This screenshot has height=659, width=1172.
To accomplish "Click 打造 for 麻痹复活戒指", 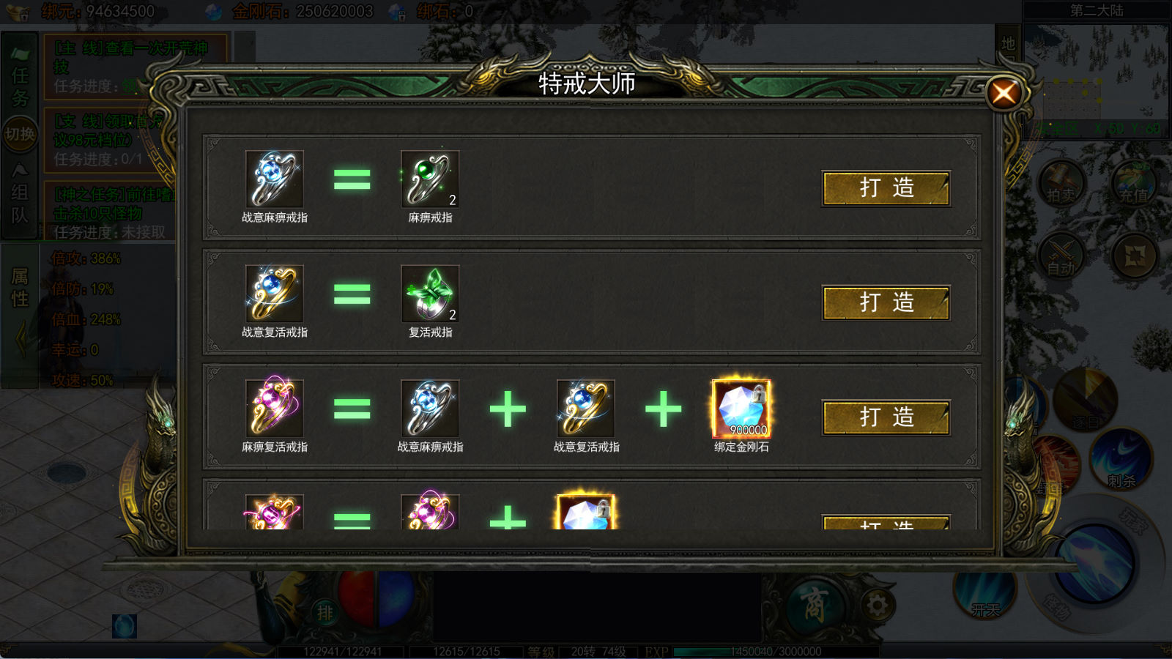I will [x=886, y=417].
